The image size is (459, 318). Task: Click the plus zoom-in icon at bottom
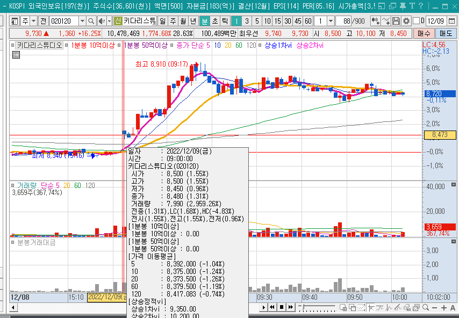444,308
